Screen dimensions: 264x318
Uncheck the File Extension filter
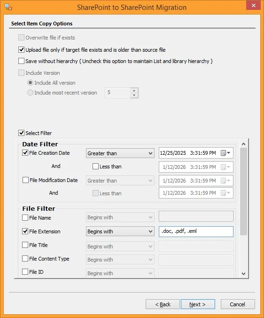(x=25, y=231)
